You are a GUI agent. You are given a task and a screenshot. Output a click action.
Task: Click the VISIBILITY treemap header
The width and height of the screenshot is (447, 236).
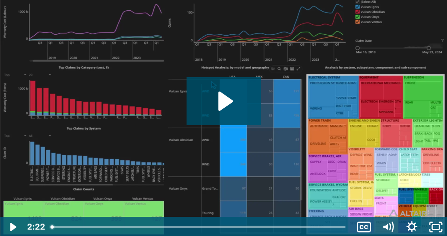click(x=357, y=149)
